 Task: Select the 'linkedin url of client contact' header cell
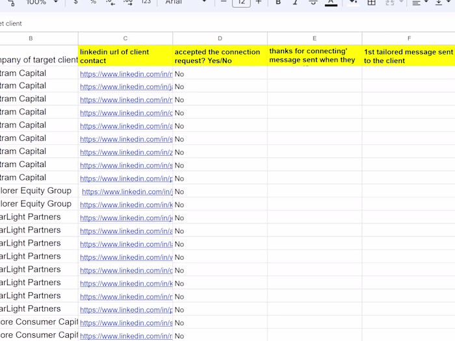pyautogui.click(x=125, y=56)
